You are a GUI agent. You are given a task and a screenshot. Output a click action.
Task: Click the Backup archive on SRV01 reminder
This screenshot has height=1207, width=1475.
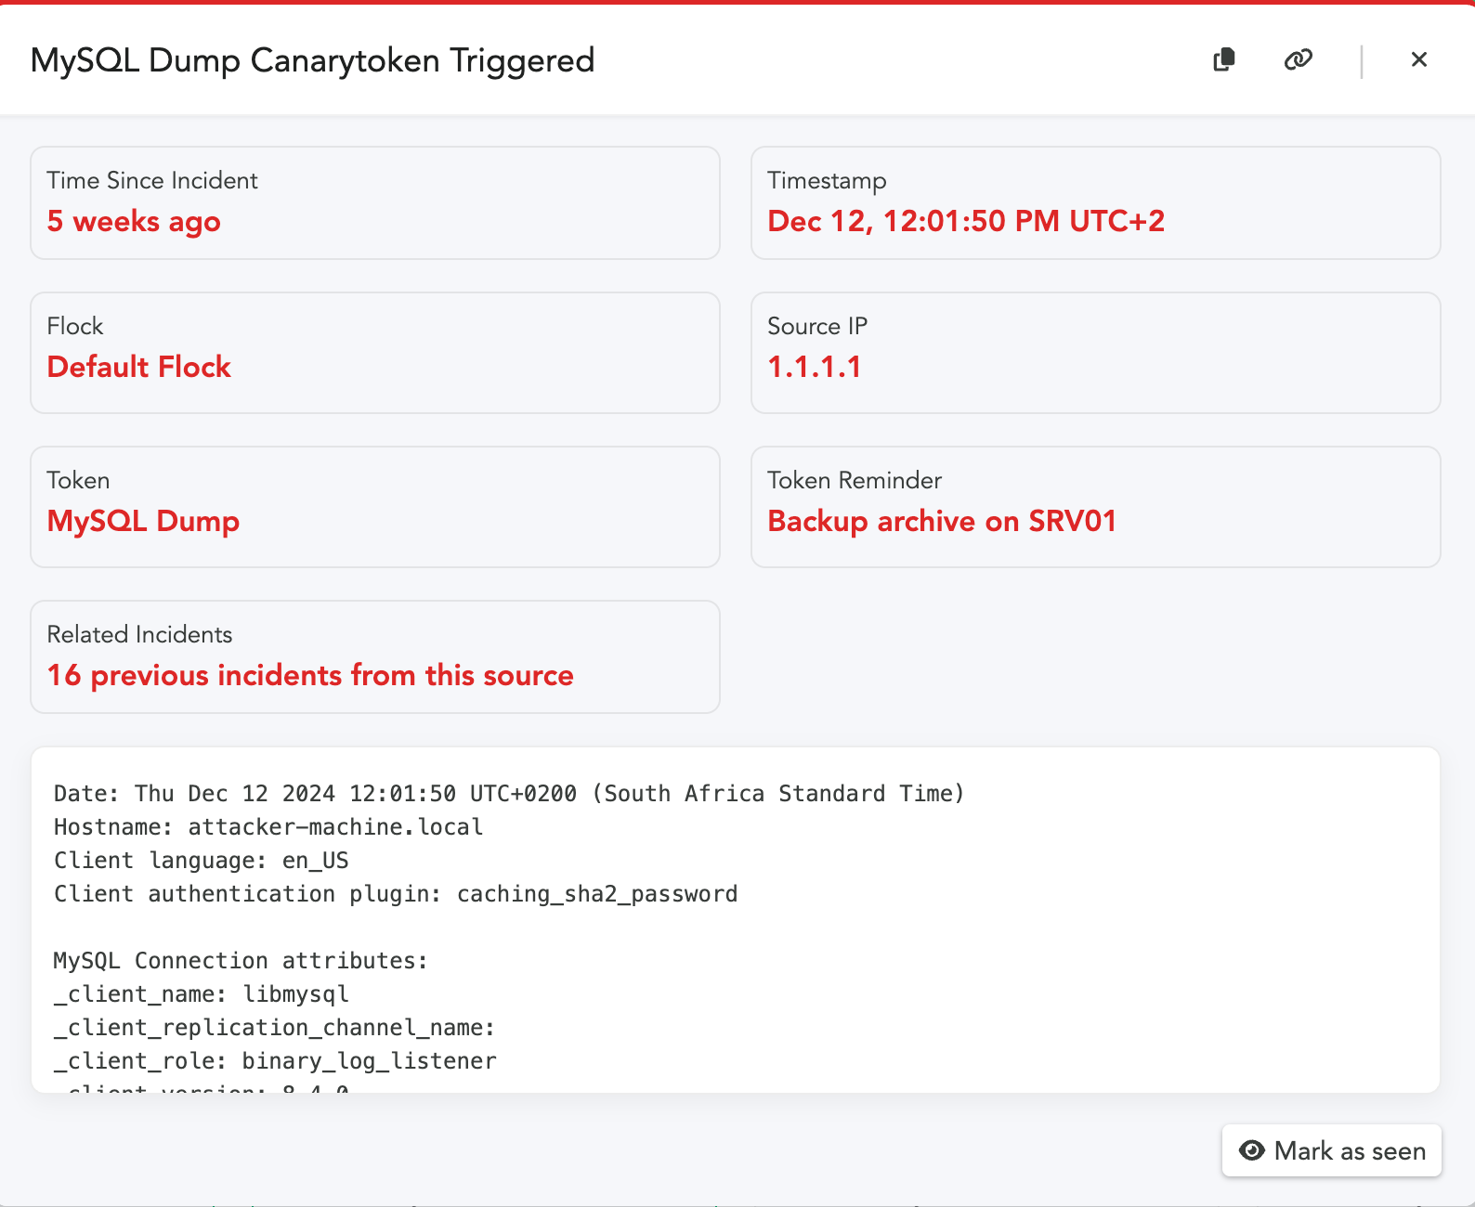(x=942, y=521)
